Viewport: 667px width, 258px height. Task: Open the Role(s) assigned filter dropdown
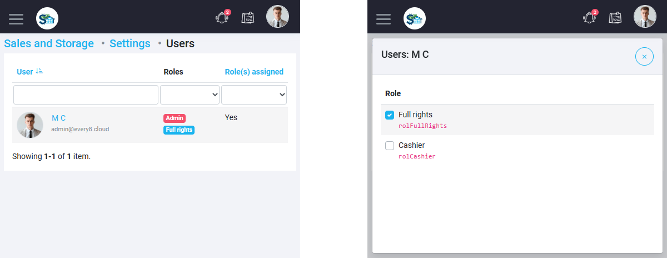[x=254, y=95]
